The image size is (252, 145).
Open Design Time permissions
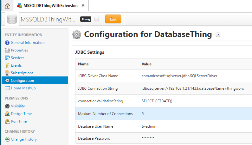tap(21, 114)
